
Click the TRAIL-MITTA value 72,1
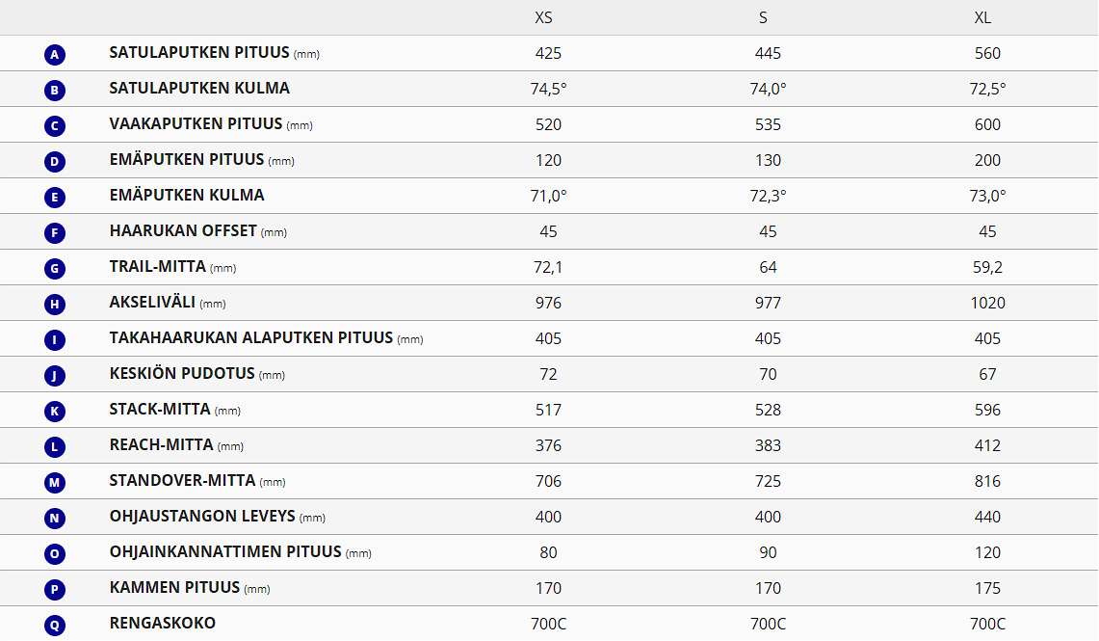click(x=548, y=267)
